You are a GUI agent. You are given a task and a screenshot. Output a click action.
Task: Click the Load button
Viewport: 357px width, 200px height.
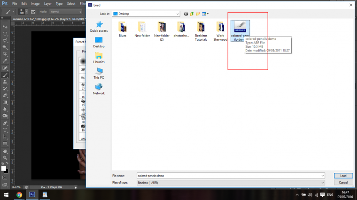click(x=343, y=176)
